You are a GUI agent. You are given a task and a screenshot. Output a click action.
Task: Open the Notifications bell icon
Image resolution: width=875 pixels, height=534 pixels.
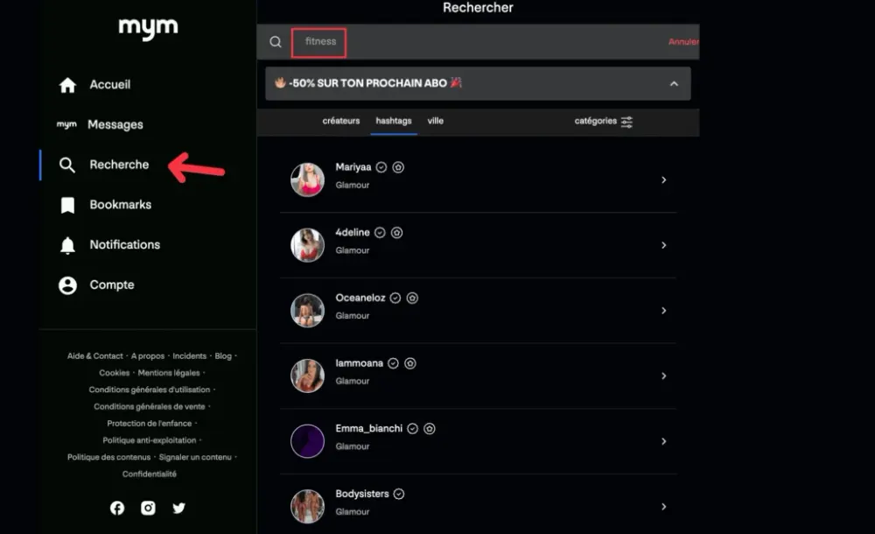pyautogui.click(x=67, y=245)
